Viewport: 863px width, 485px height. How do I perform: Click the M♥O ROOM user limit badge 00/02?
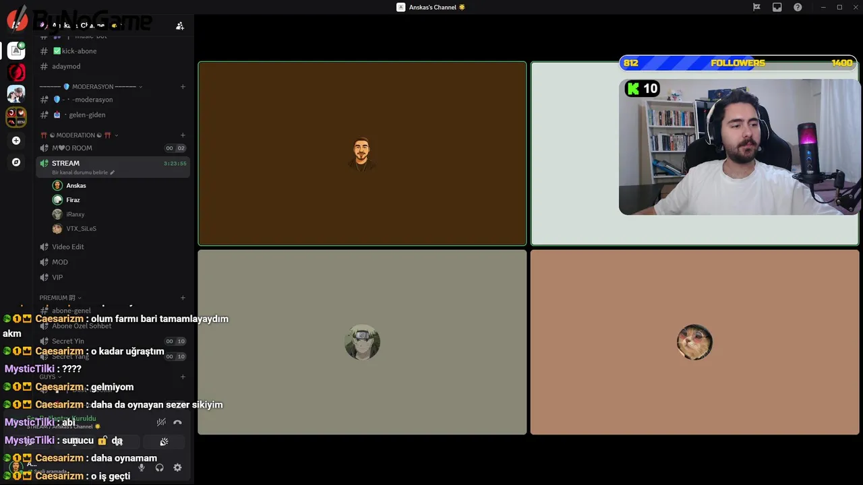coord(175,148)
